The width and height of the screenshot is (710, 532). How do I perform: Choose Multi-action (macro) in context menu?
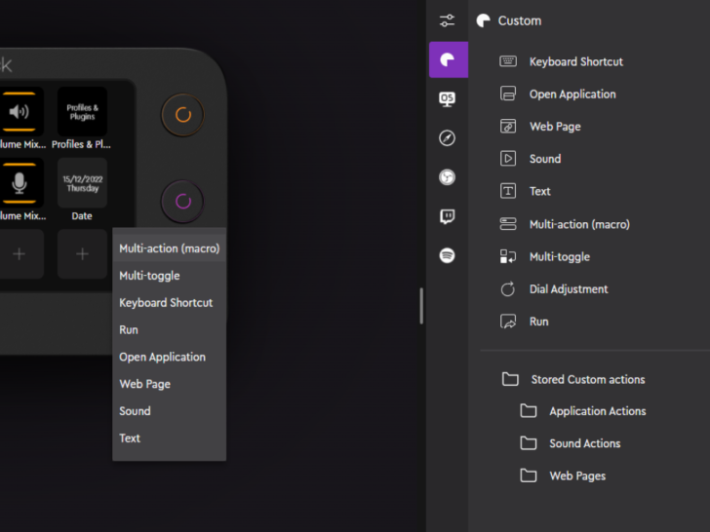[170, 248]
